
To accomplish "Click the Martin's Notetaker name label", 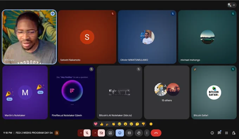I will (x=15, y=115).
